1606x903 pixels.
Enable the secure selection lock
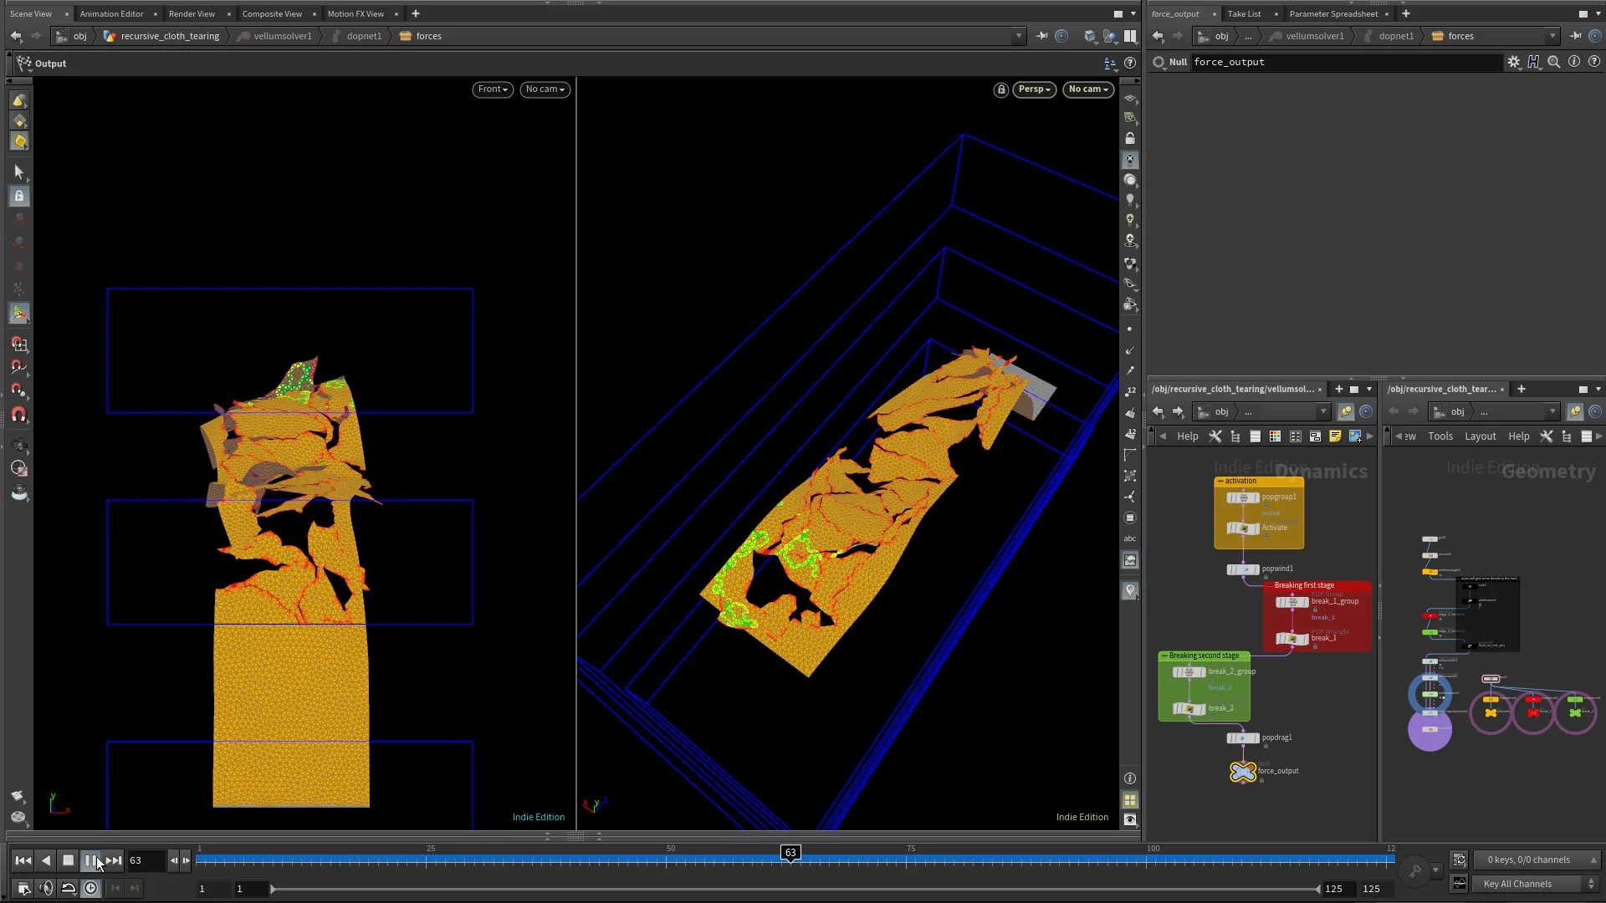(18, 196)
